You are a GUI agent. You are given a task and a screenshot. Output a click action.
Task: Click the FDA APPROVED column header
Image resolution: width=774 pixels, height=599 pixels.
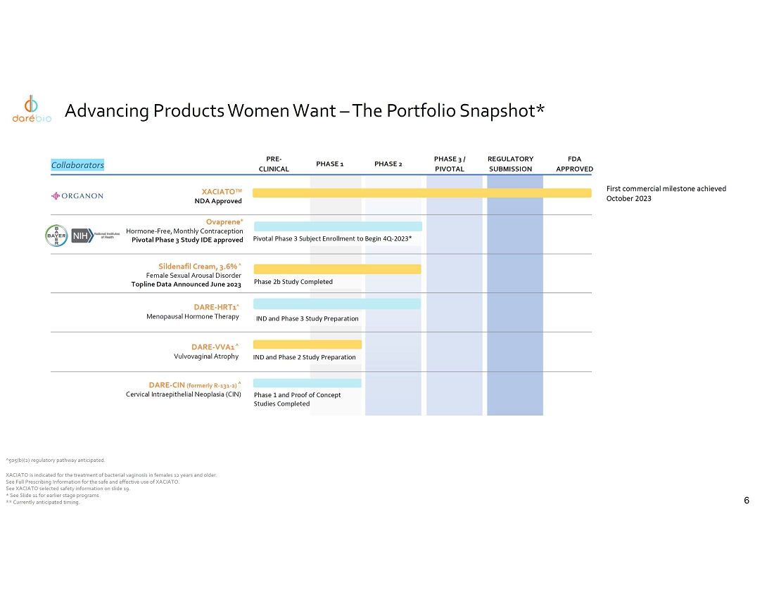click(573, 164)
